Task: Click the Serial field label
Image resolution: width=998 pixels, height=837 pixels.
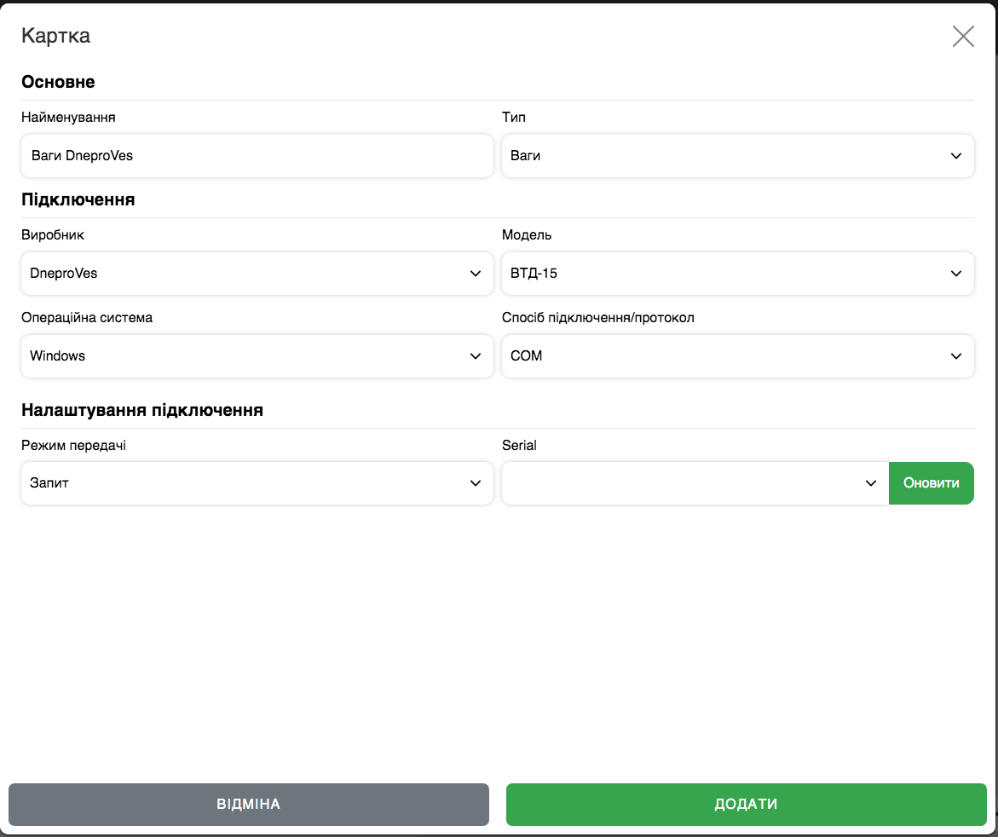Action: 519,446
